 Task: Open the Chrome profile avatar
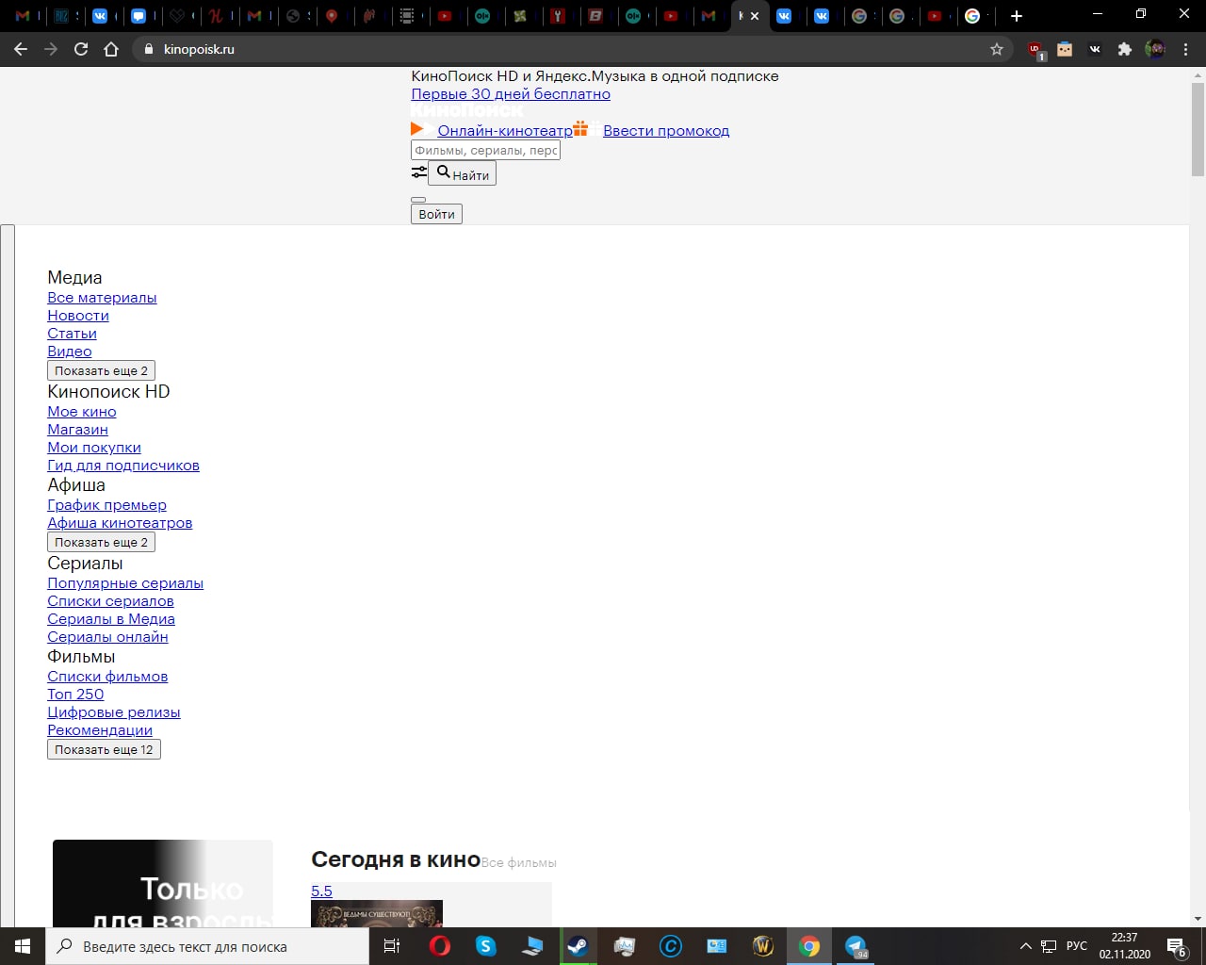tap(1155, 49)
